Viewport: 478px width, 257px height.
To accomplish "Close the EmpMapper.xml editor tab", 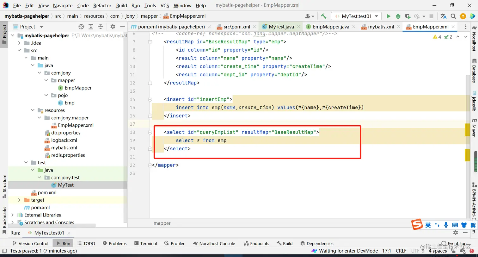I will click(x=454, y=27).
